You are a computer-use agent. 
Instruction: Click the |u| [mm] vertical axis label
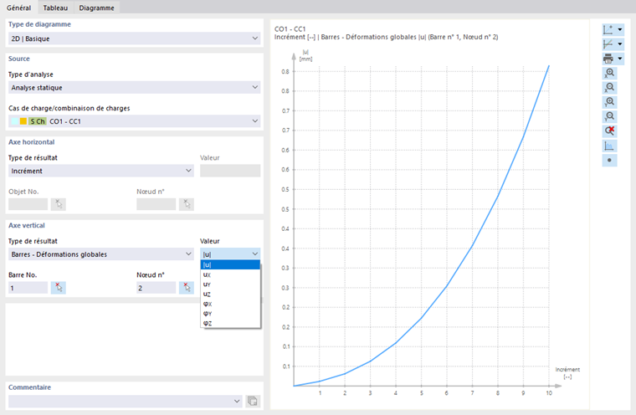pos(305,55)
